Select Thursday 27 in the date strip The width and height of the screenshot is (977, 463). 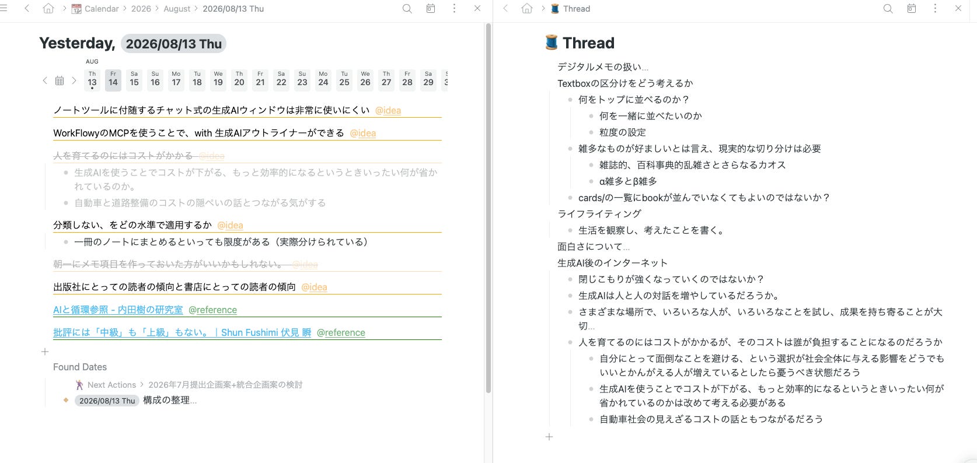click(x=386, y=80)
